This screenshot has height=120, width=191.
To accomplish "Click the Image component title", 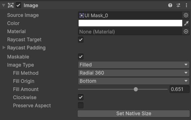I will click(31, 5).
